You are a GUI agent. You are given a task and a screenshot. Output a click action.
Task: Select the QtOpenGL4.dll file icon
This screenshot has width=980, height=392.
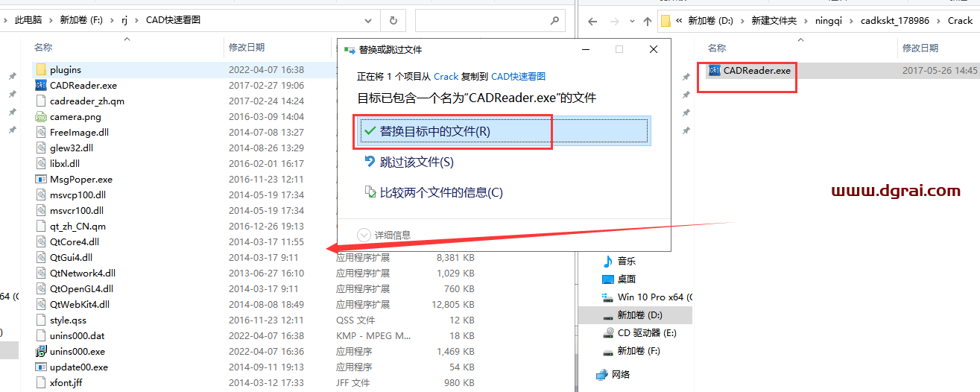pyautogui.click(x=41, y=288)
